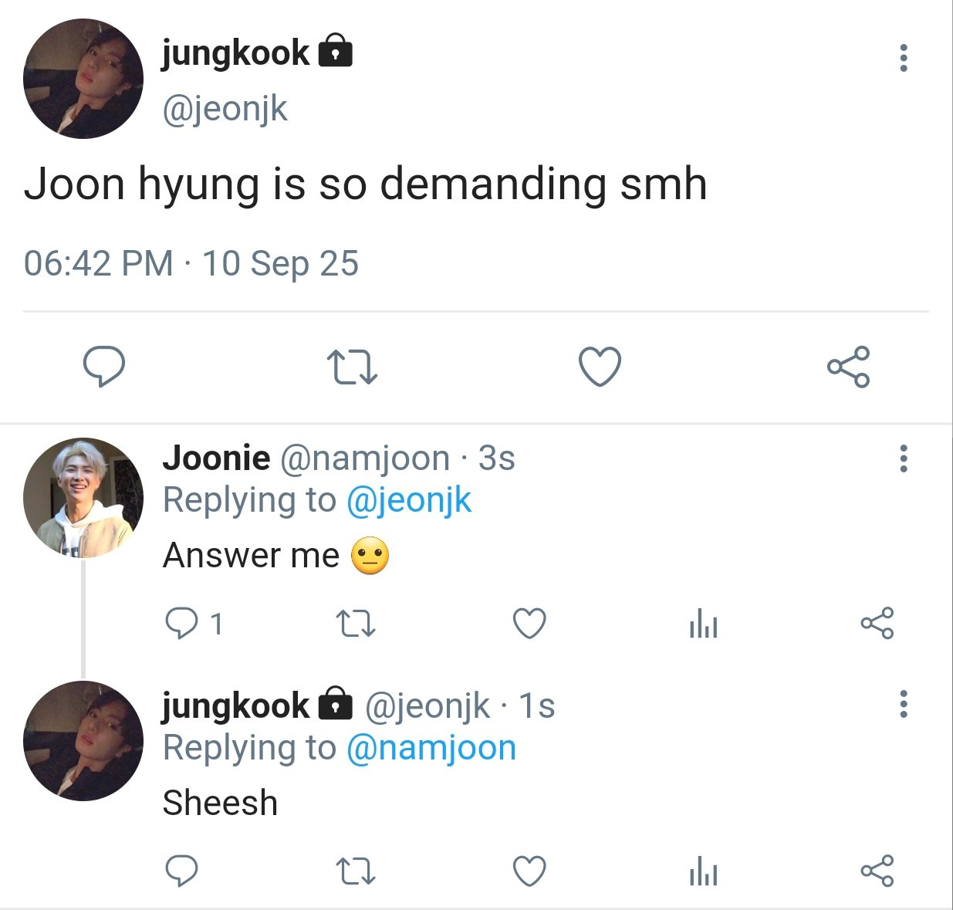Retweet the 'Sheesh' reply
The width and height of the screenshot is (953, 910).
pyautogui.click(x=357, y=871)
